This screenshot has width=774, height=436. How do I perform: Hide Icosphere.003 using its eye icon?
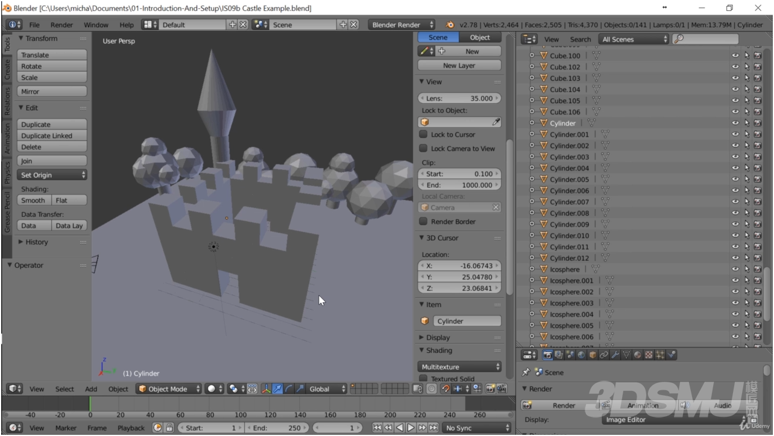click(735, 303)
